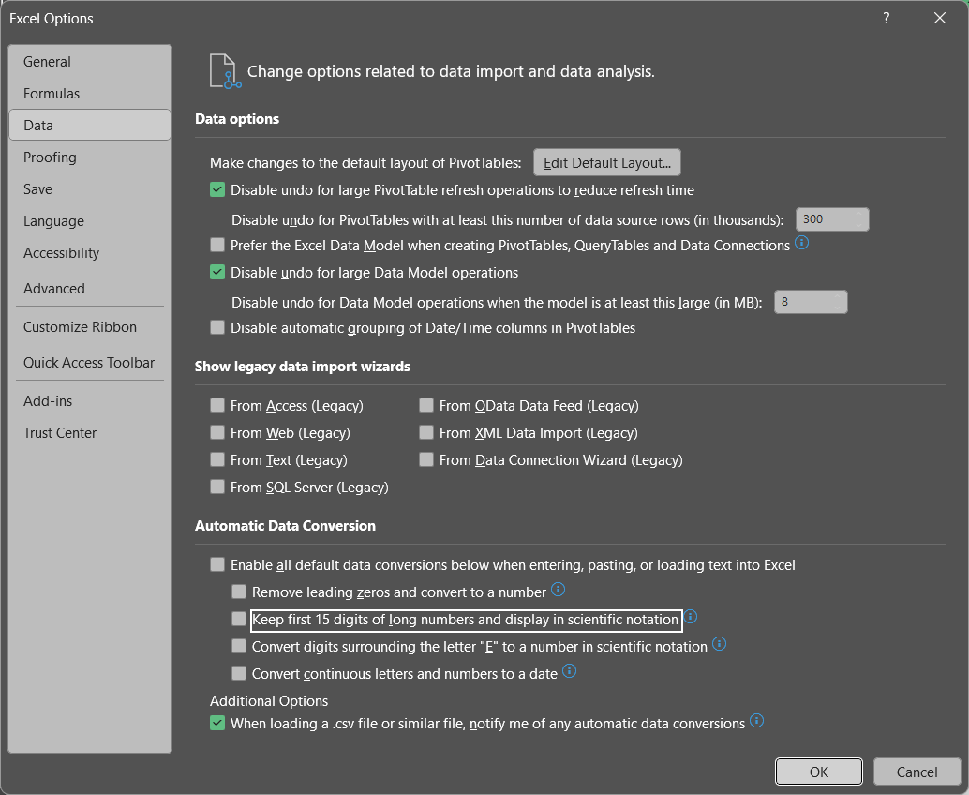Screen dimensions: 969x795
Task: Open the Accessibility category
Action: pos(90,253)
